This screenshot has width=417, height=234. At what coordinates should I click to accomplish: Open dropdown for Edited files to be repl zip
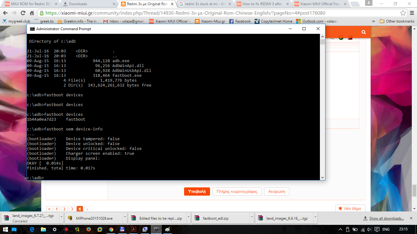pos(188,218)
